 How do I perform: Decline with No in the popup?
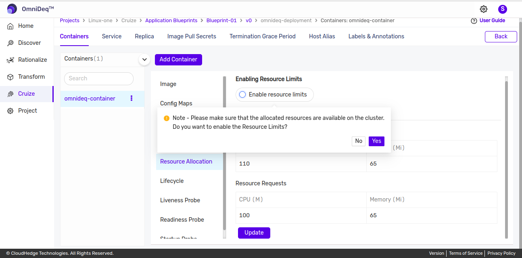click(359, 141)
